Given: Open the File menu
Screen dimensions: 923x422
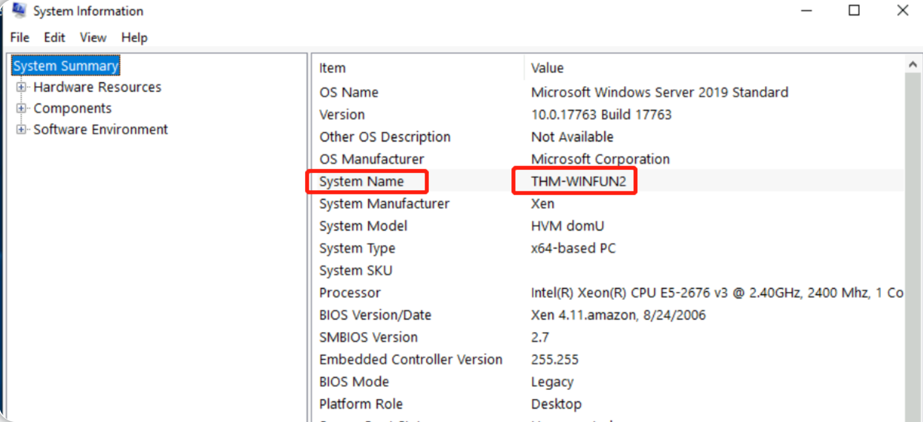Looking at the screenshot, I should [20, 37].
